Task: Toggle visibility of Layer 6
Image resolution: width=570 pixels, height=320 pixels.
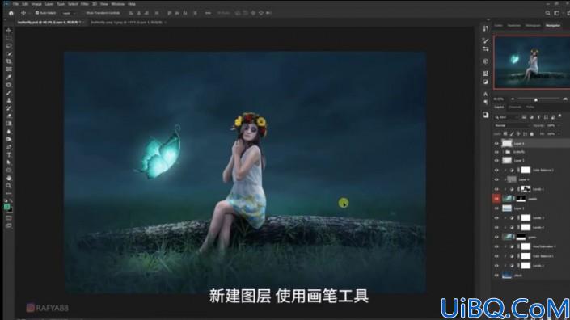Action: [x=496, y=144]
